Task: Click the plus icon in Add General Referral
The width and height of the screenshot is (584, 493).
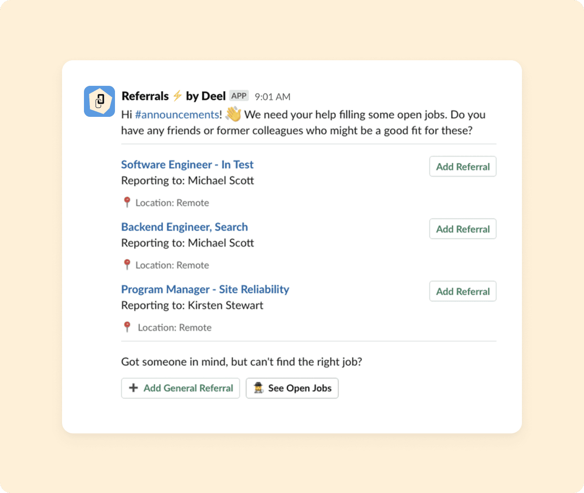Action: pyautogui.click(x=133, y=388)
